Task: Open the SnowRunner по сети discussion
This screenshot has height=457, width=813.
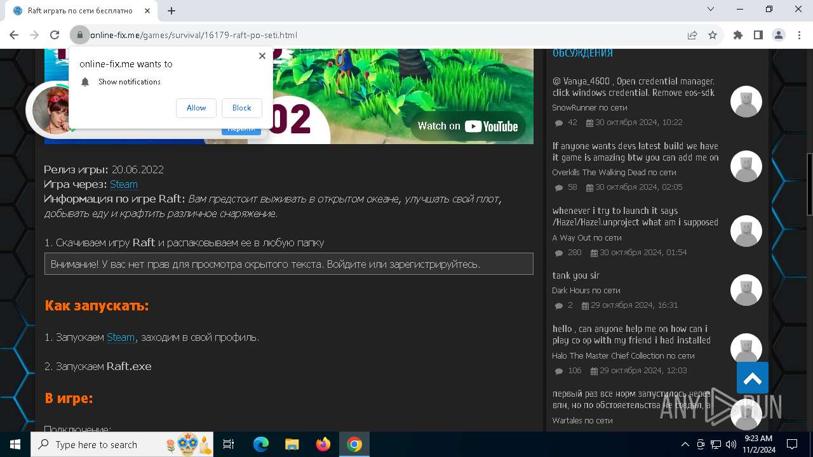Action: point(589,108)
